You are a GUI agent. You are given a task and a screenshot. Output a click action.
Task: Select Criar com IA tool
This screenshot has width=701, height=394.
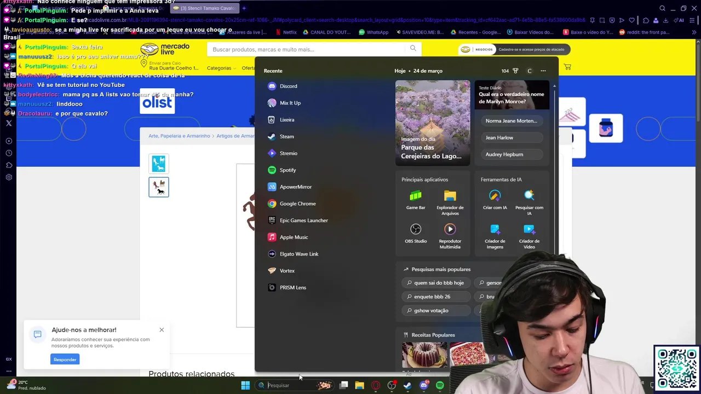coord(495,200)
